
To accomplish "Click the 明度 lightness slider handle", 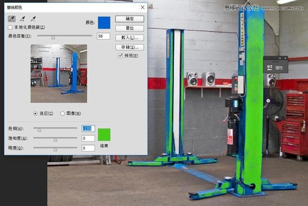I will 55,149.
